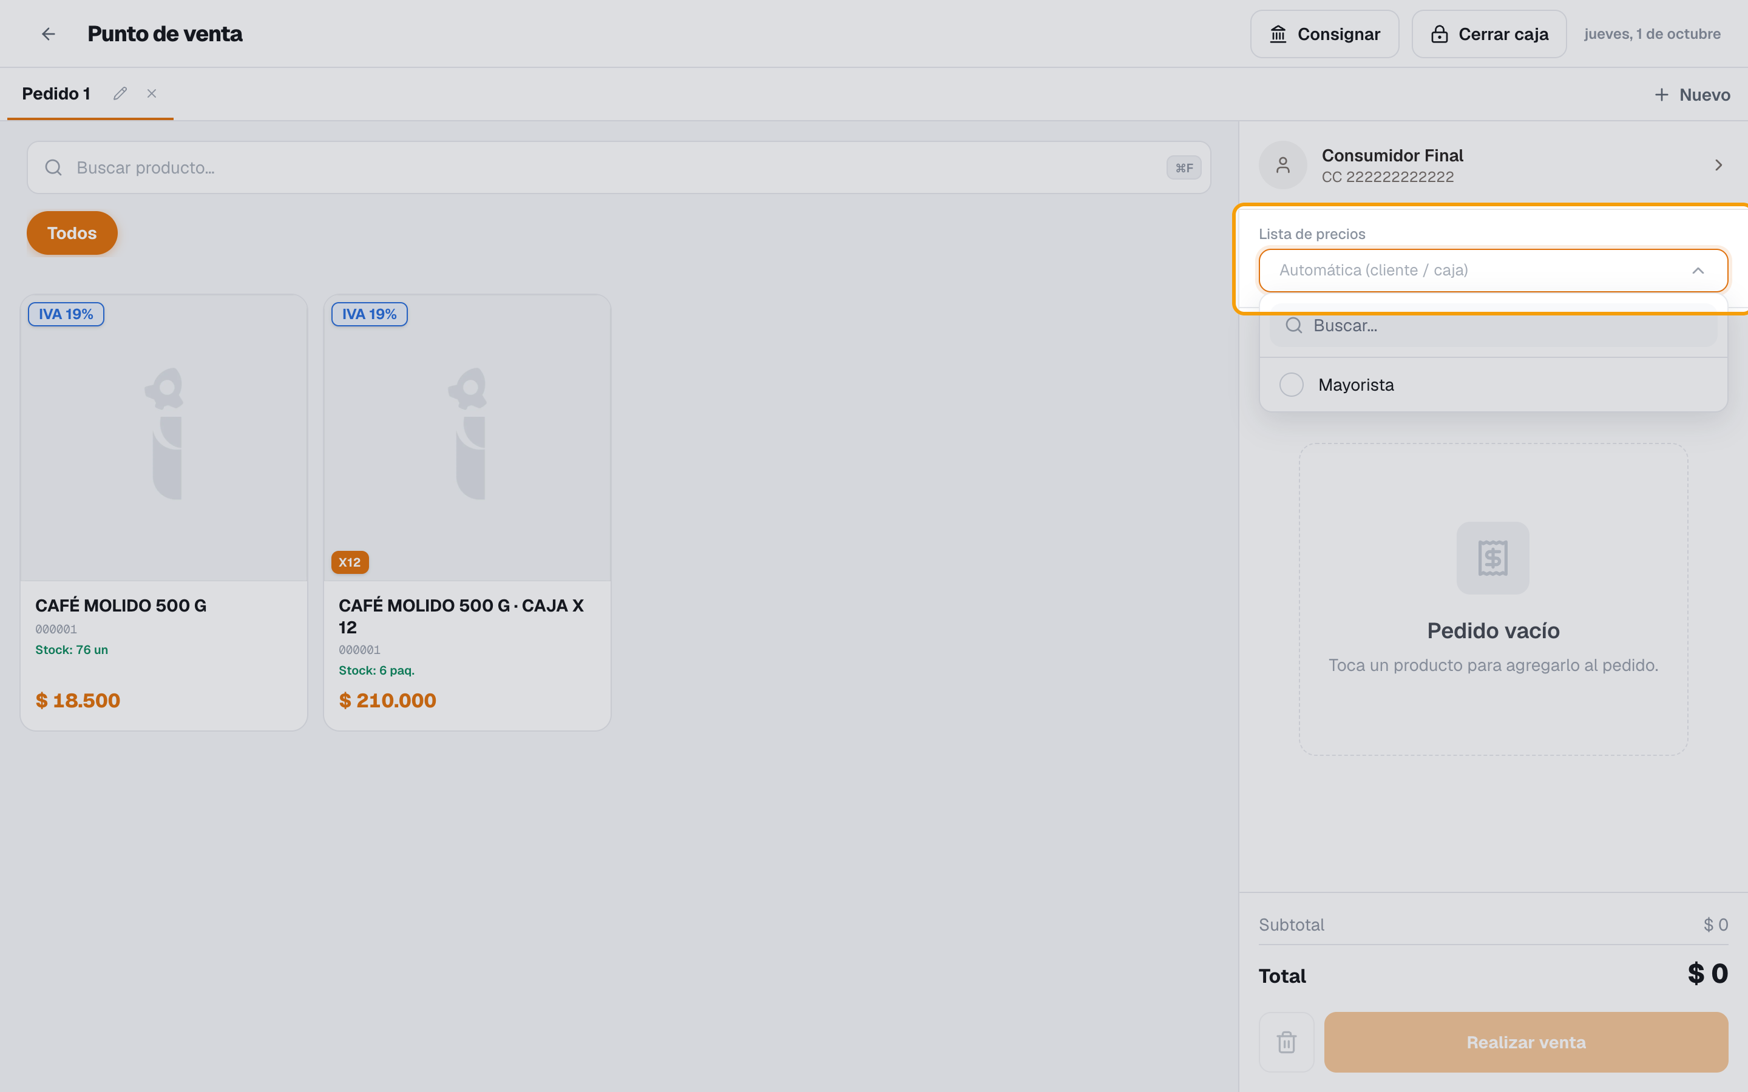1748x1092 pixels.
Task: Rename Pedido 1 with the pencil icon
Action: tap(120, 93)
